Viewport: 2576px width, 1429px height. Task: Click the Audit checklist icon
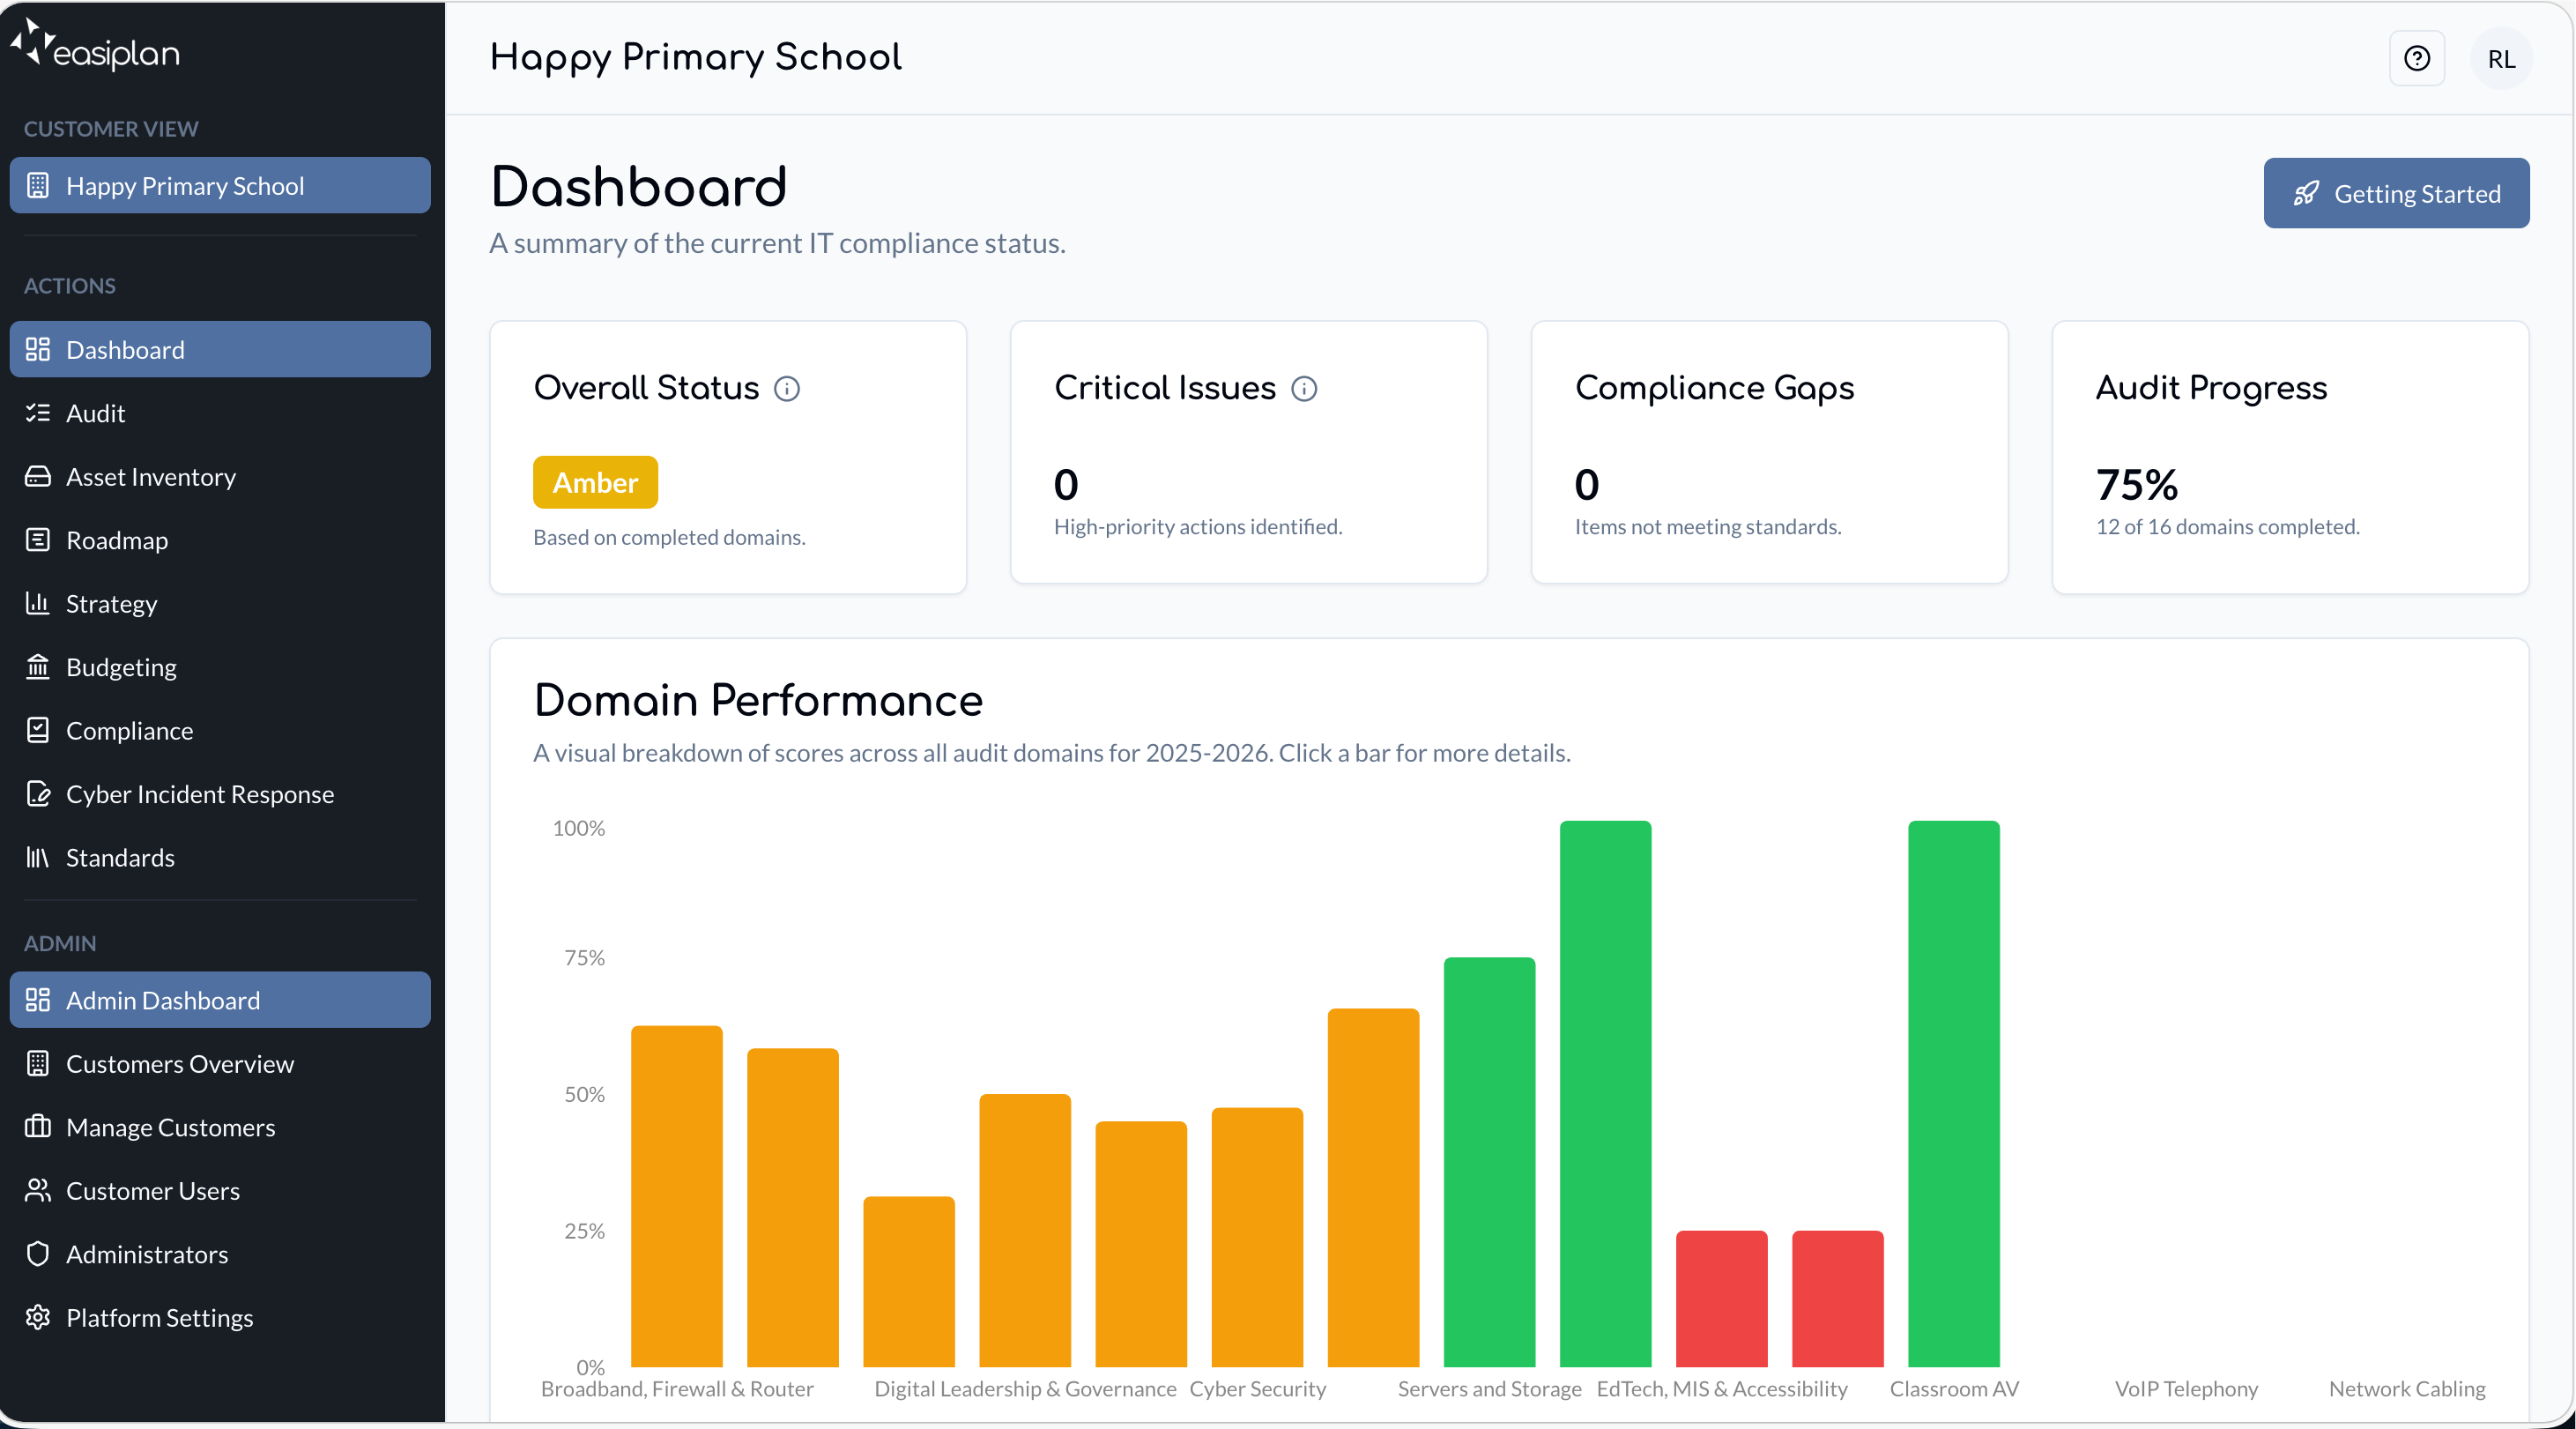[x=38, y=413]
